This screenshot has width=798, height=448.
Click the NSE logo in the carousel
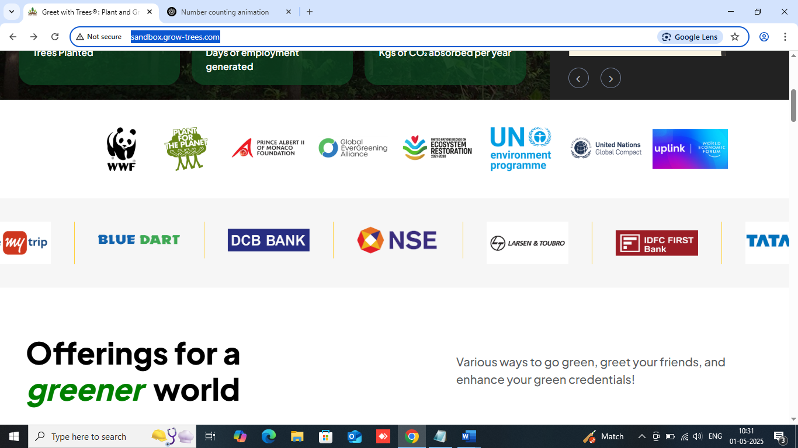pyautogui.click(x=397, y=240)
